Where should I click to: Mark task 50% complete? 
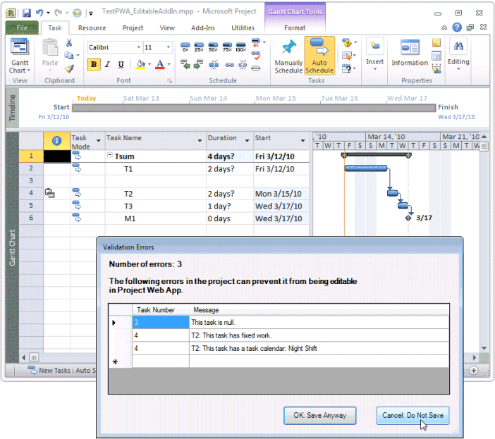[x=213, y=47]
